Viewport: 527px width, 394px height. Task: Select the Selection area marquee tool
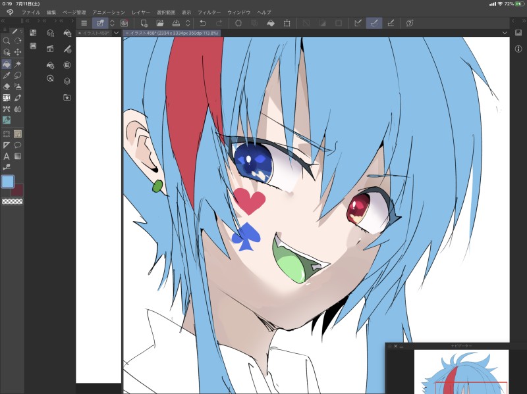click(6, 134)
